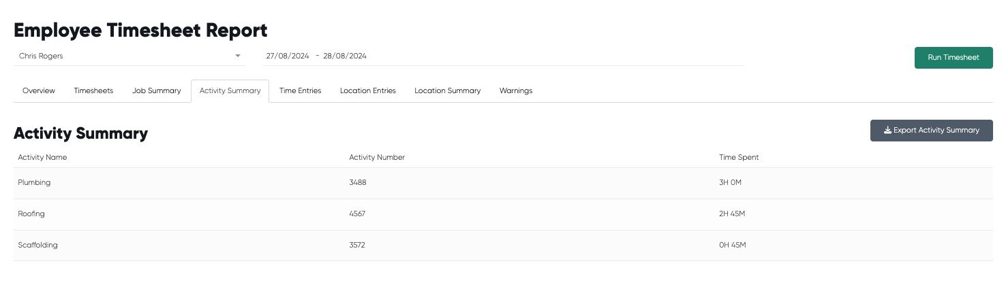Click the Time Spent column header
1006x289 pixels.
(739, 158)
